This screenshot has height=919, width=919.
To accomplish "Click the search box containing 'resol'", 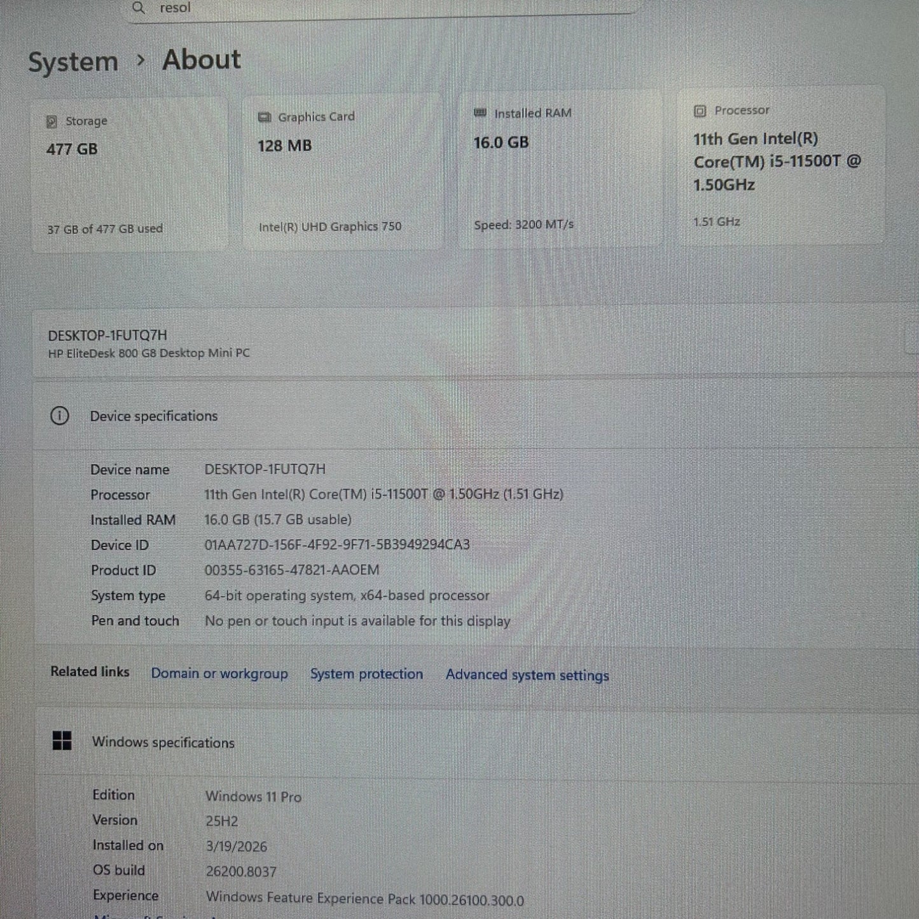I will point(382,8).
